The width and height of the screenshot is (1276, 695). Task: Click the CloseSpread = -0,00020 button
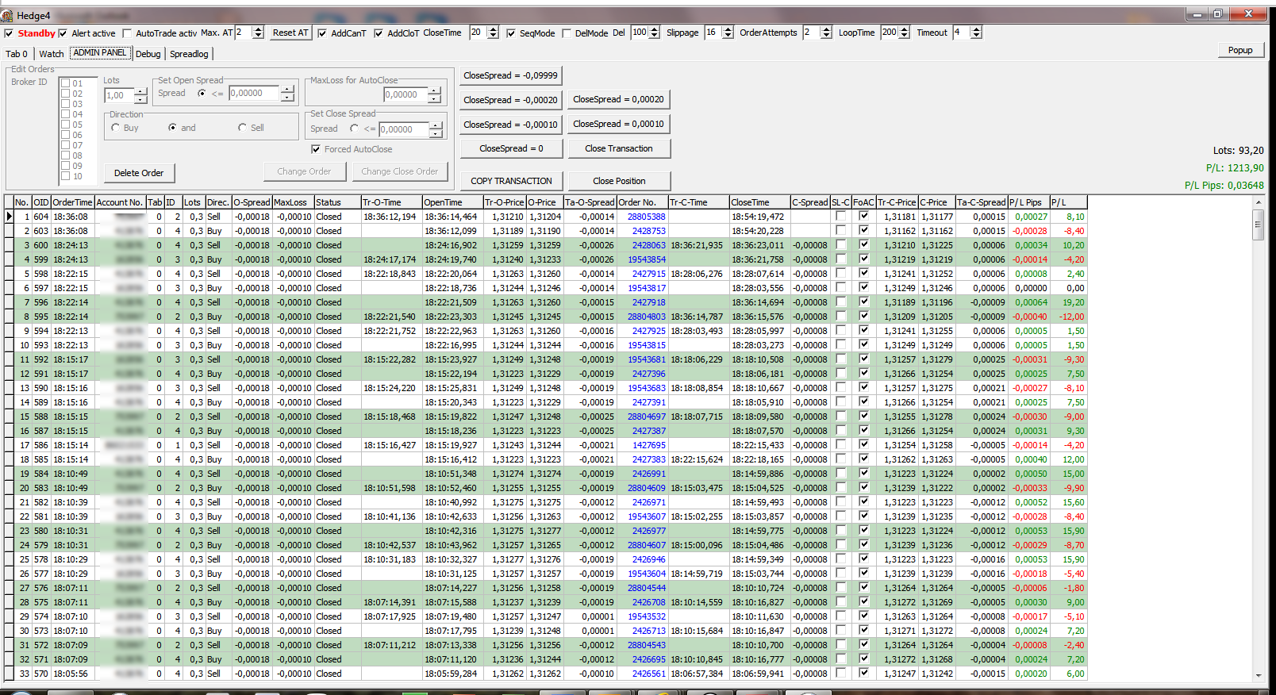(x=511, y=100)
